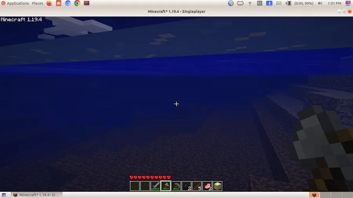Launch Google Chrome from the top panel
This screenshot has height=198, width=353.
tap(77, 3)
